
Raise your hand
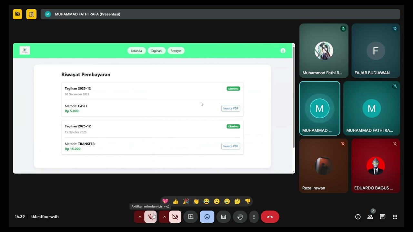(240, 217)
